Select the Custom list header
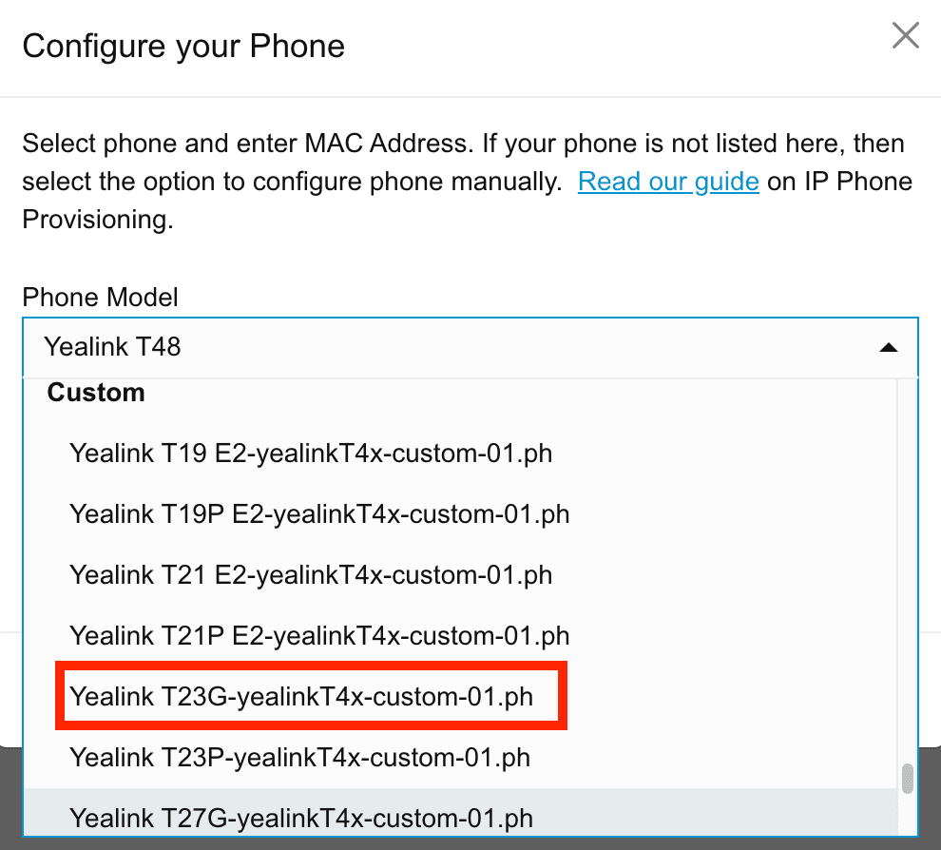 95,392
